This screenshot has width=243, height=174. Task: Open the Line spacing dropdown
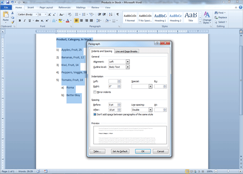pos(150,110)
